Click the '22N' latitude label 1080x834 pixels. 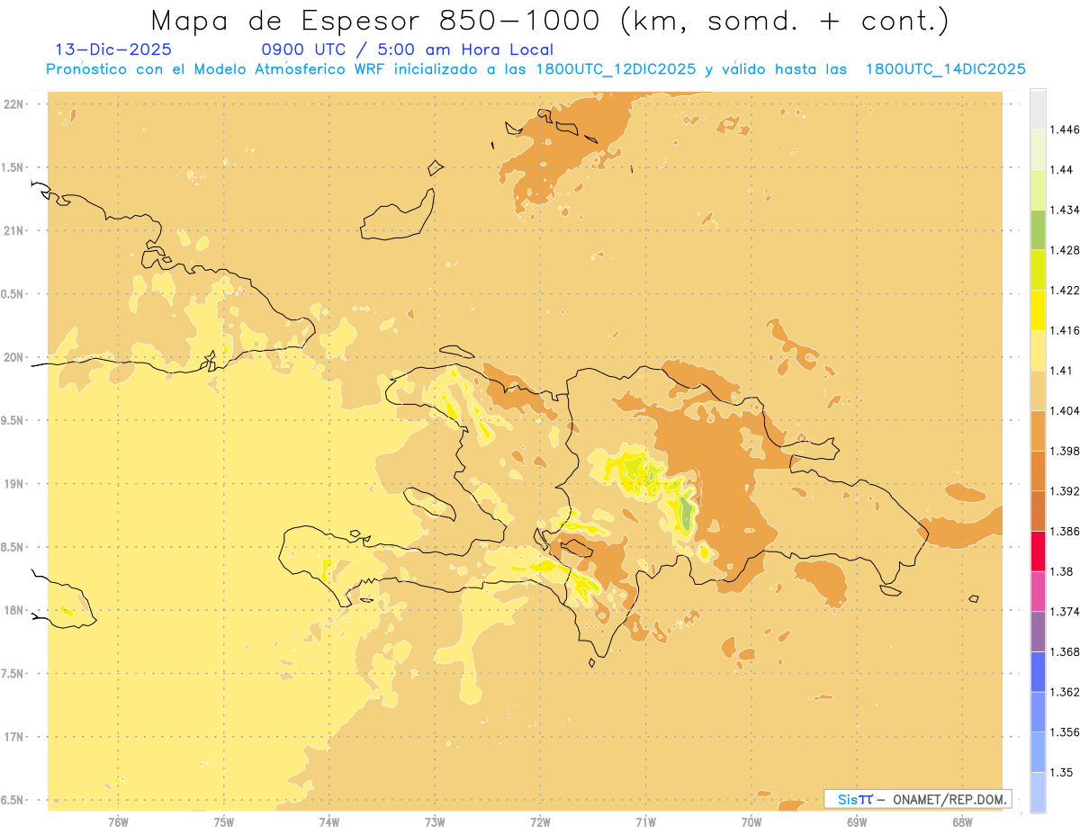(14, 104)
